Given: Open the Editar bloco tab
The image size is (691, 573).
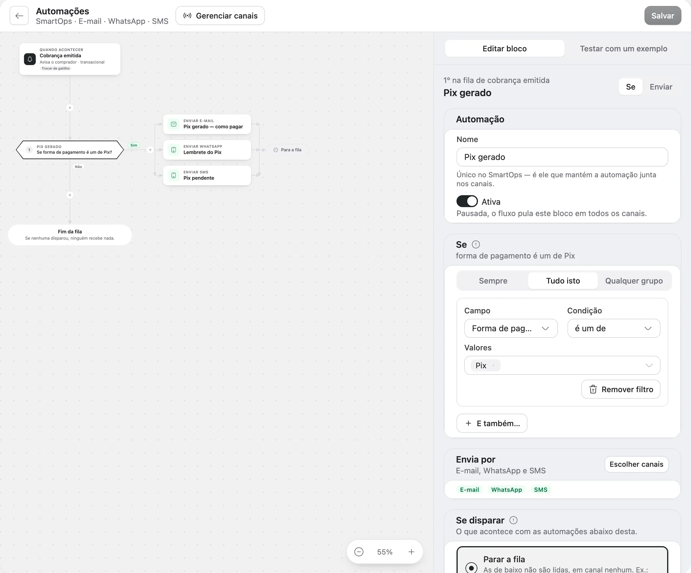Looking at the screenshot, I should [505, 48].
